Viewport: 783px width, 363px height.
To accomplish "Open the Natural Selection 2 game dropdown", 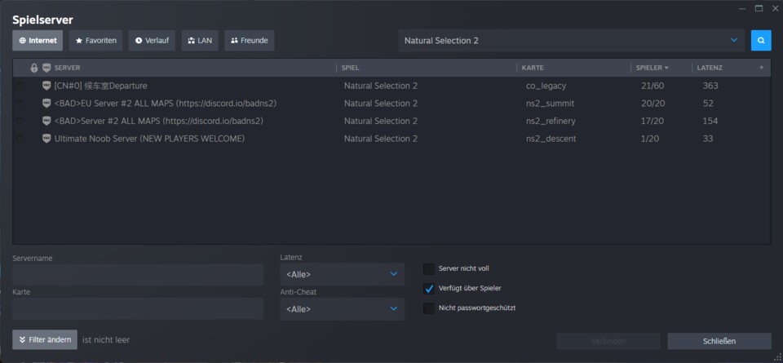I will [571, 40].
